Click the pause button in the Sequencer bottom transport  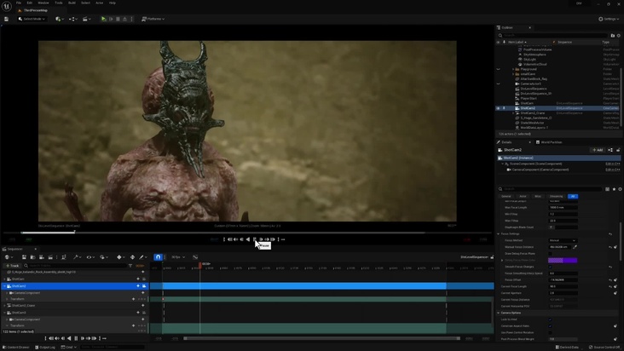(76, 338)
